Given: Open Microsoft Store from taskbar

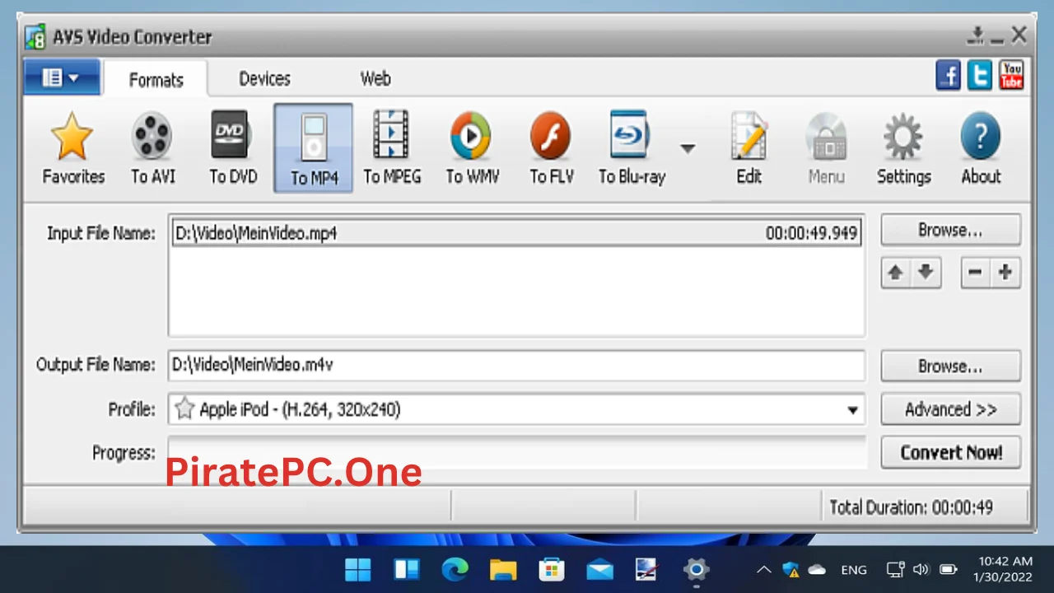Looking at the screenshot, I should click(x=551, y=569).
